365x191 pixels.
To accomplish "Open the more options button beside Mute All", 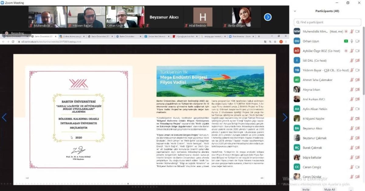I will pyautogui.click(x=350, y=189).
